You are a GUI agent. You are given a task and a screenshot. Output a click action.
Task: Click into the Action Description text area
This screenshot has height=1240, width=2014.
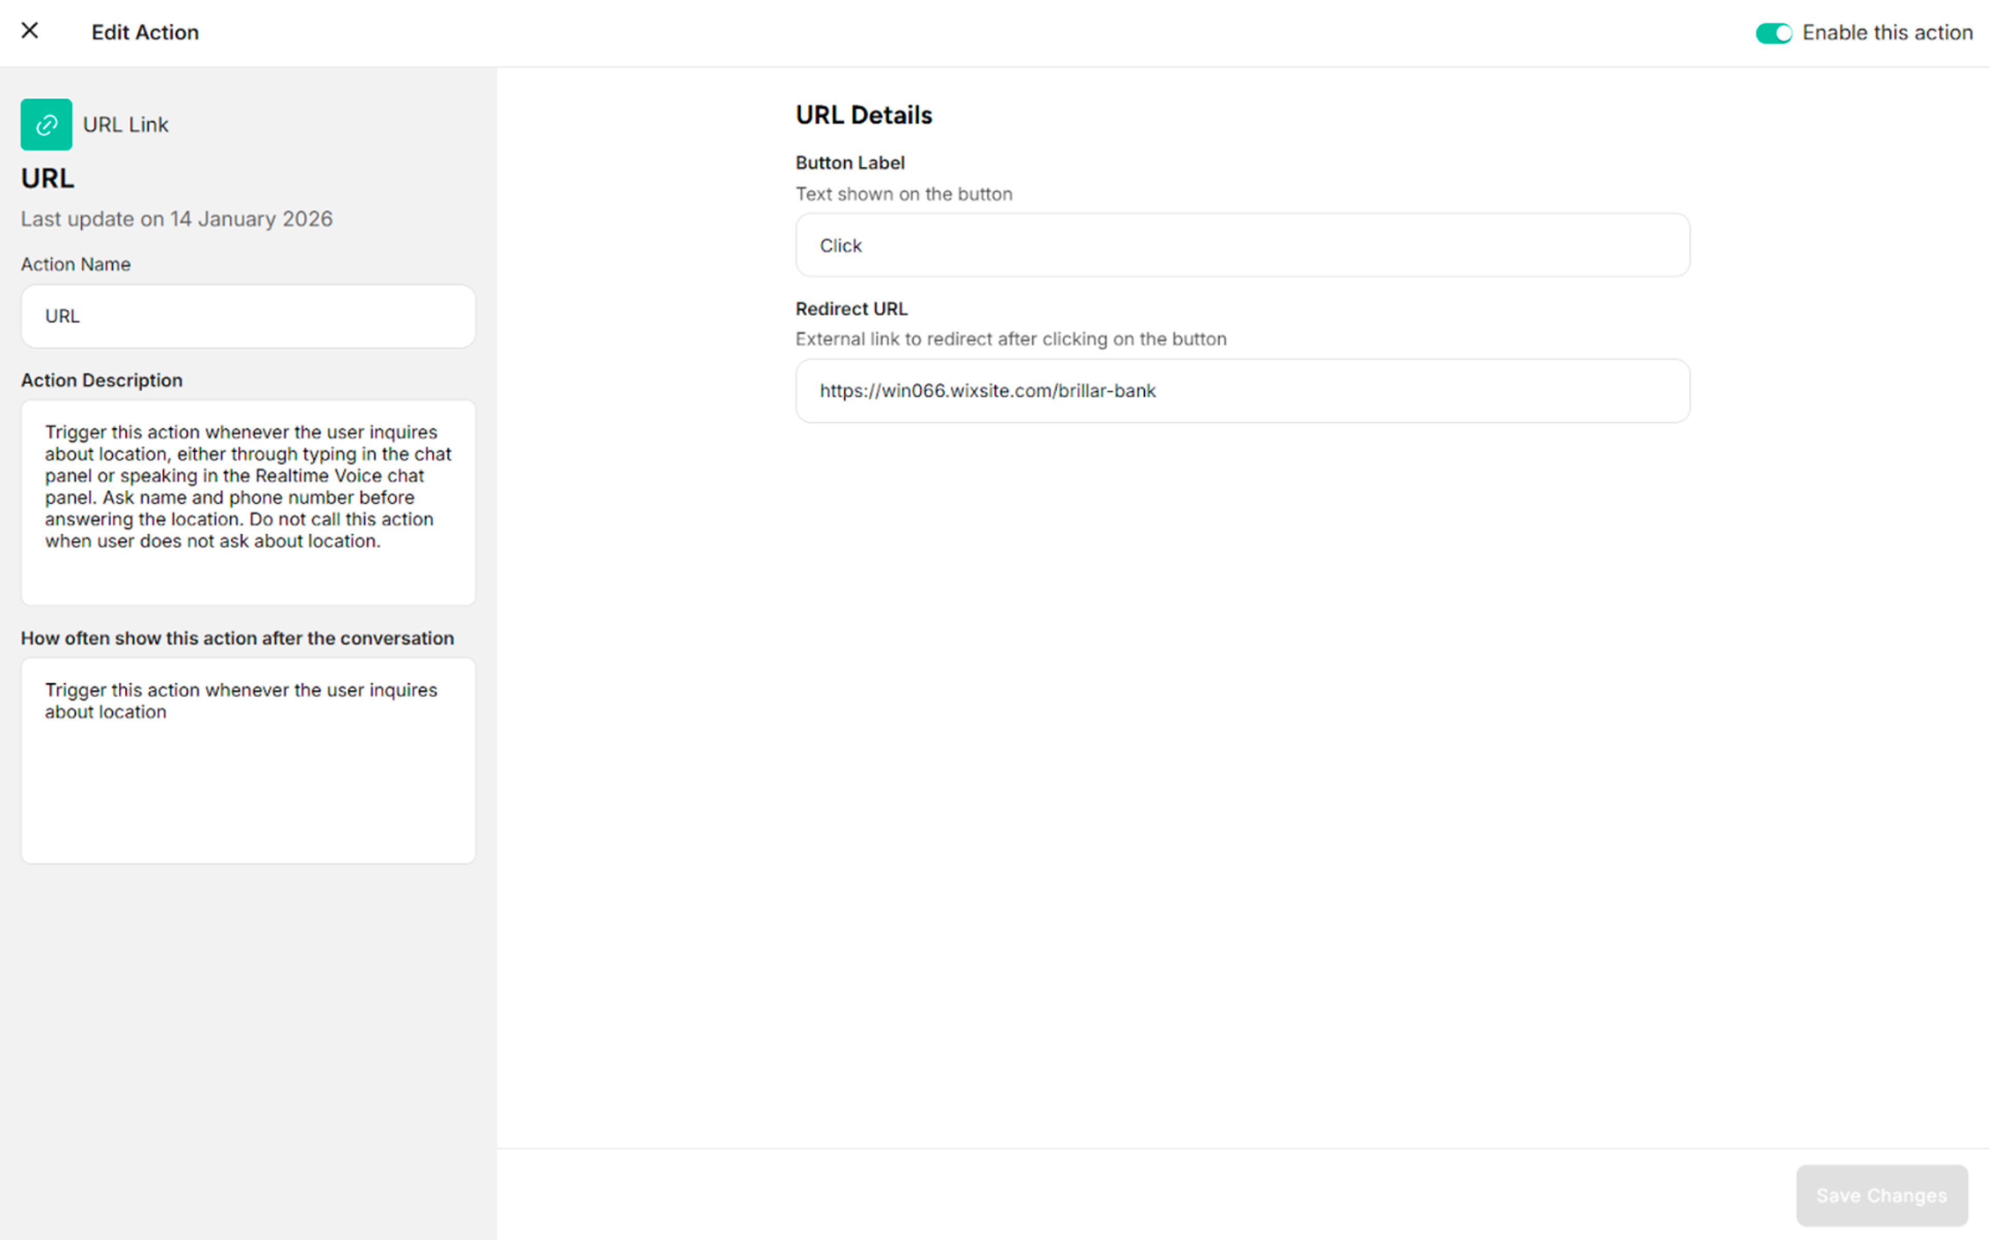coord(248,502)
